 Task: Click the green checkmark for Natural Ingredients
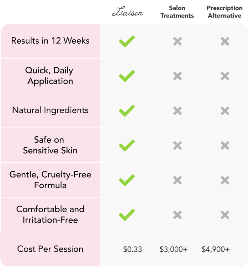pyautogui.click(x=127, y=111)
